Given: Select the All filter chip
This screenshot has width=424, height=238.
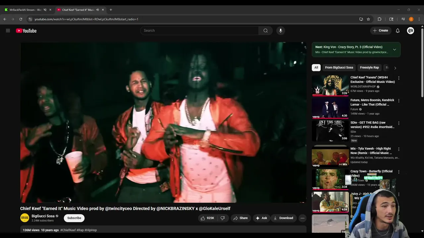Looking at the screenshot, I should [316, 67].
